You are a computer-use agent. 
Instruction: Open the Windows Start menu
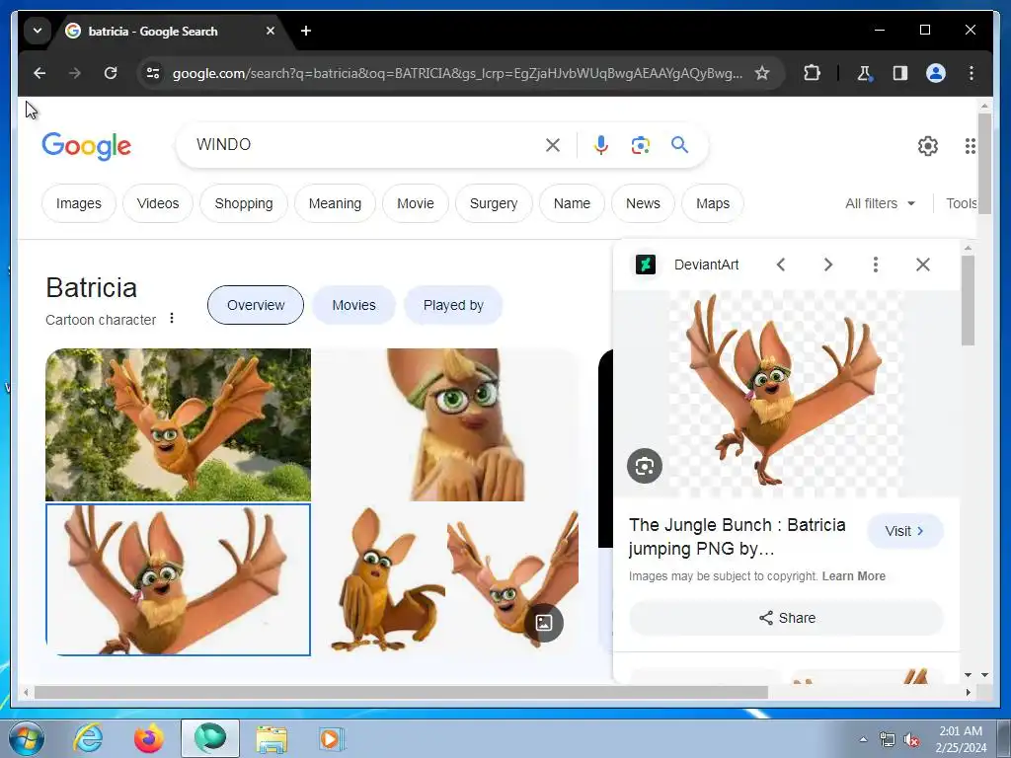(x=27, y=738)
